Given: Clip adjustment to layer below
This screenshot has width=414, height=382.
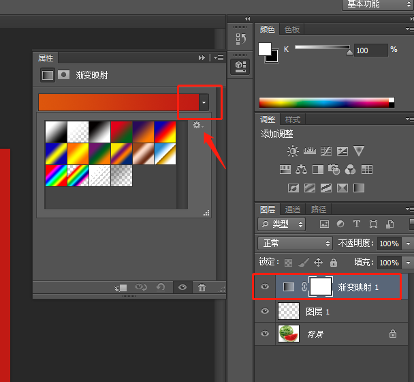Looking at the screenshot, I should pos(121,288).
